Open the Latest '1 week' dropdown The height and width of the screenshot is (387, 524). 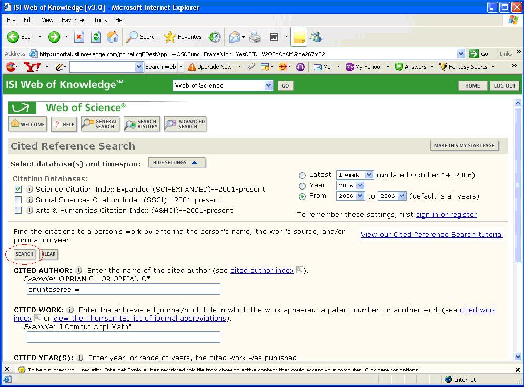click(x=355, y=175)
